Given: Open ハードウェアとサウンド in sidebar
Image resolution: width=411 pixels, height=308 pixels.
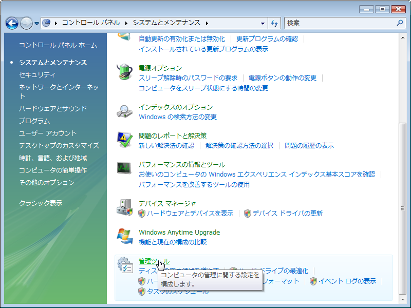Looking at the screenshot, I should click(x=53, y=108).
